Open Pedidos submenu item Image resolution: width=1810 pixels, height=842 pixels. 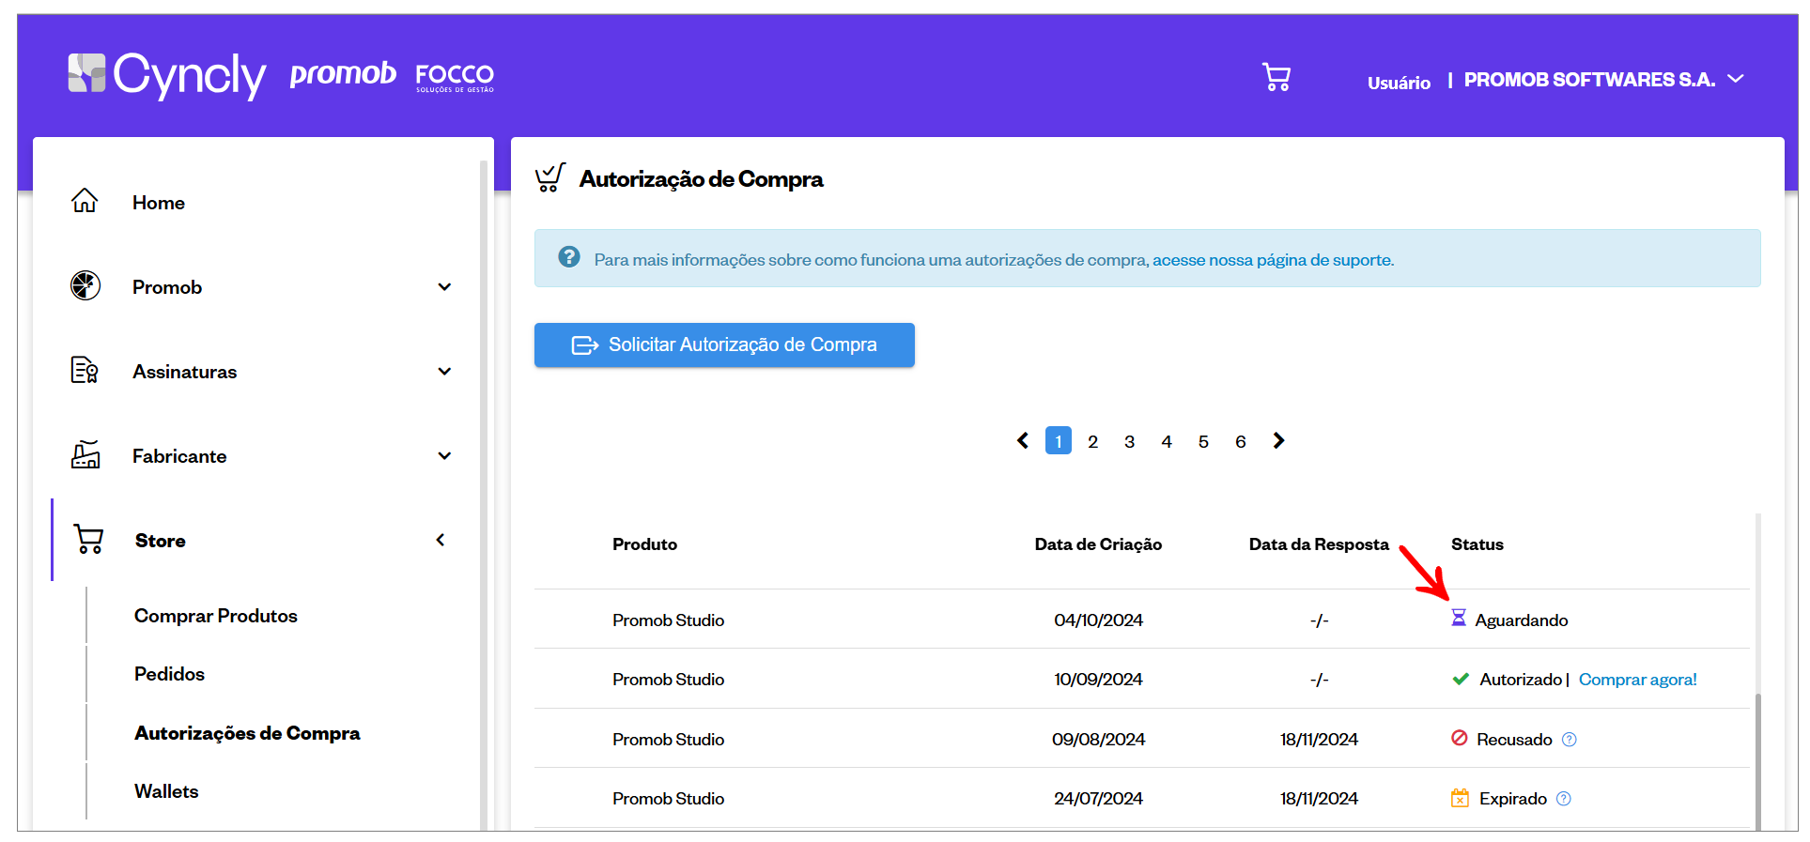tap(169, 674)
